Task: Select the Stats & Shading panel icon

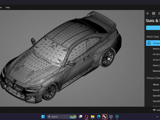Action: [x=154, y=13]
